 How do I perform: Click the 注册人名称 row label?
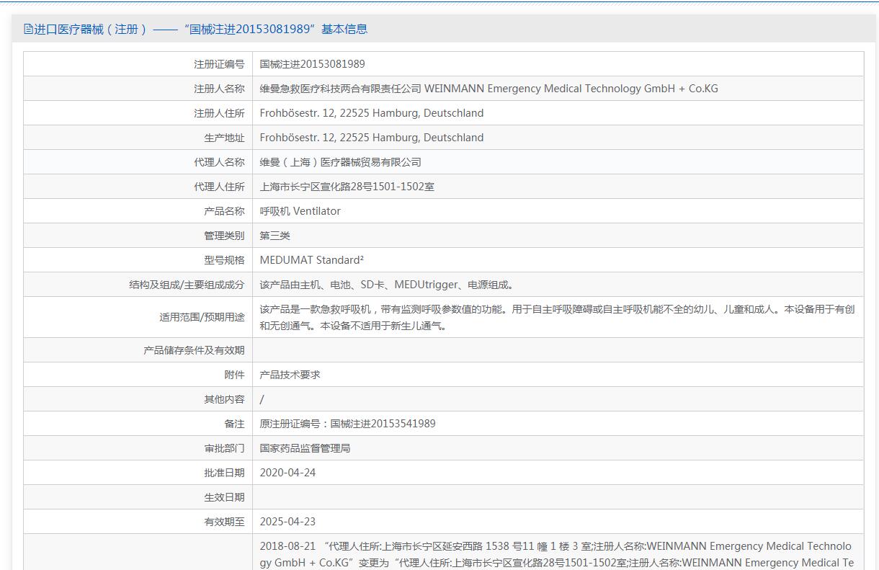[x=219, y=89]
